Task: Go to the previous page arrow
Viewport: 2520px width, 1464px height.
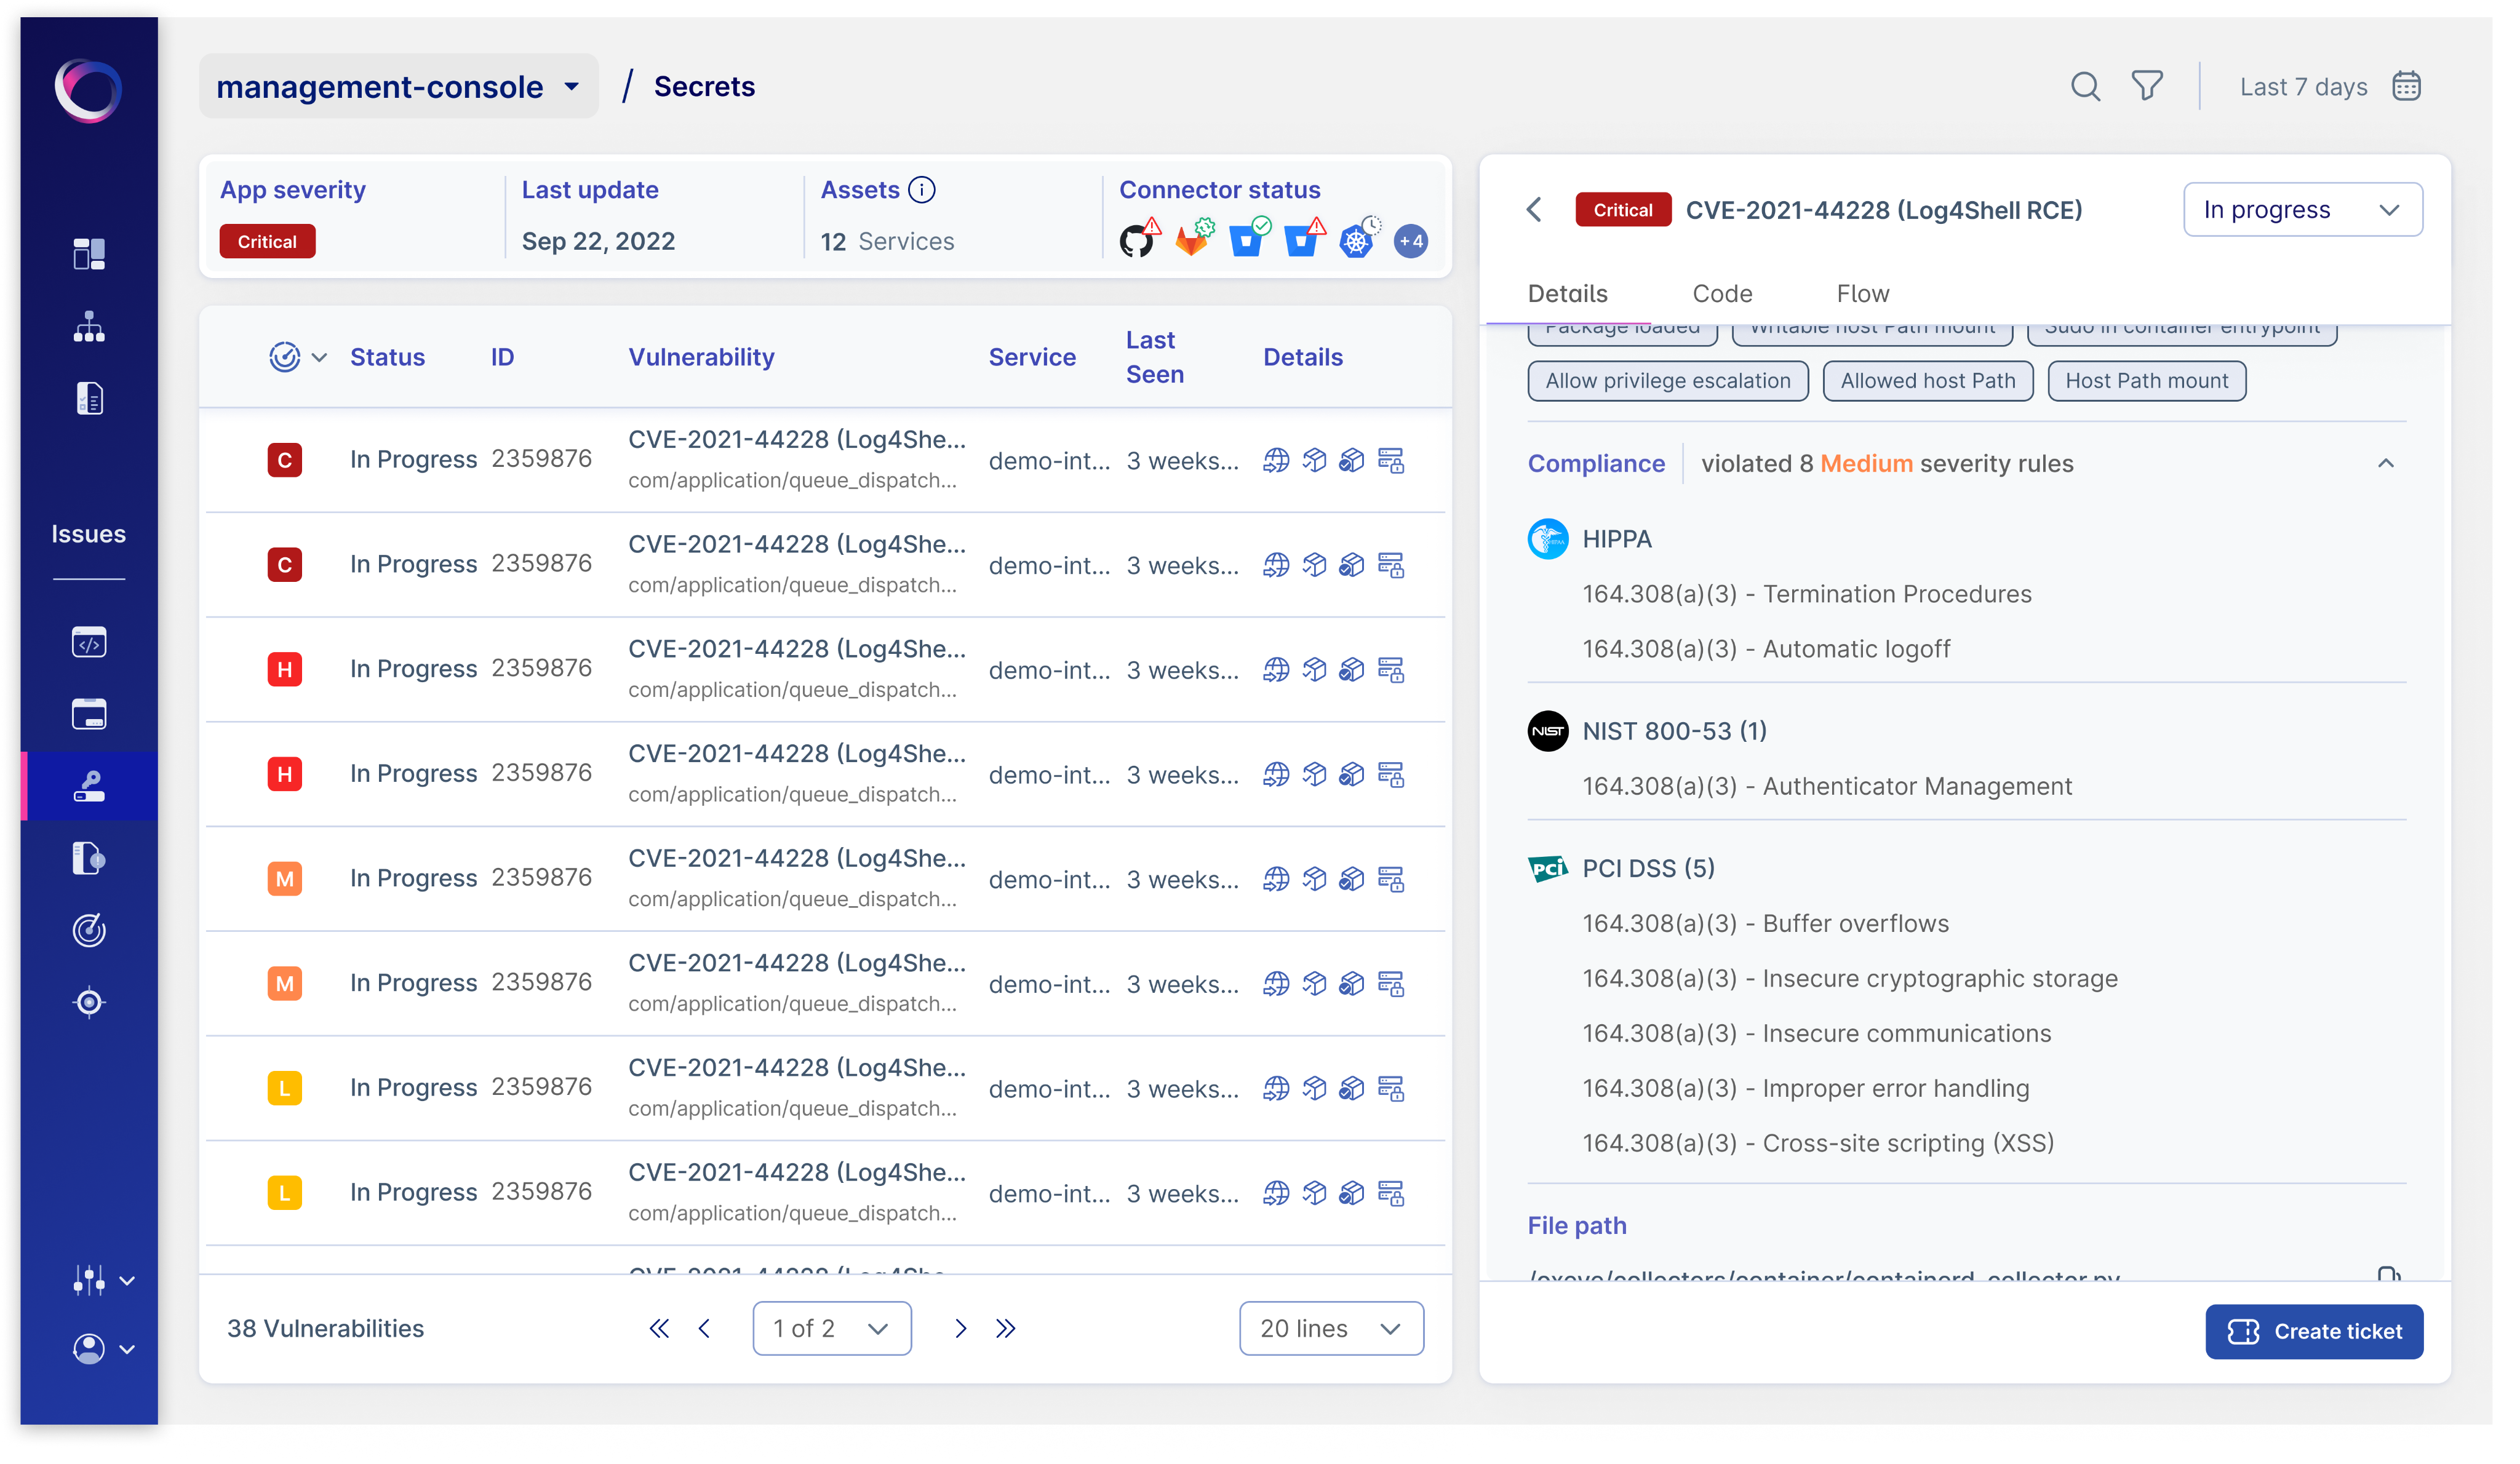Action: coord(704,1328)
